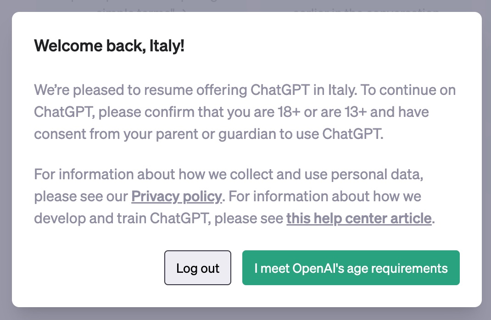This screenshot has height=320, width=491.
Task: Click empty dialog space left of Log out
Action: pos(92,268)
